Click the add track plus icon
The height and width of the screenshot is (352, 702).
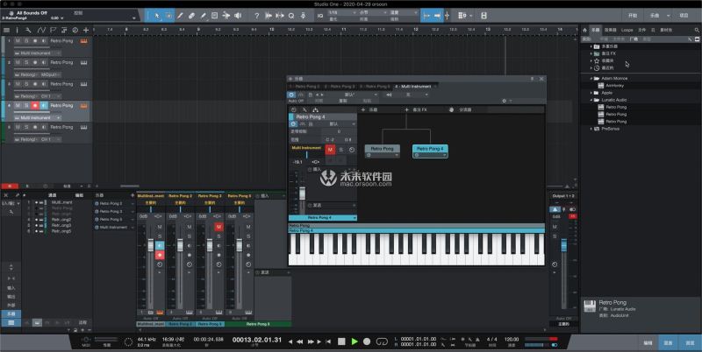85,30
